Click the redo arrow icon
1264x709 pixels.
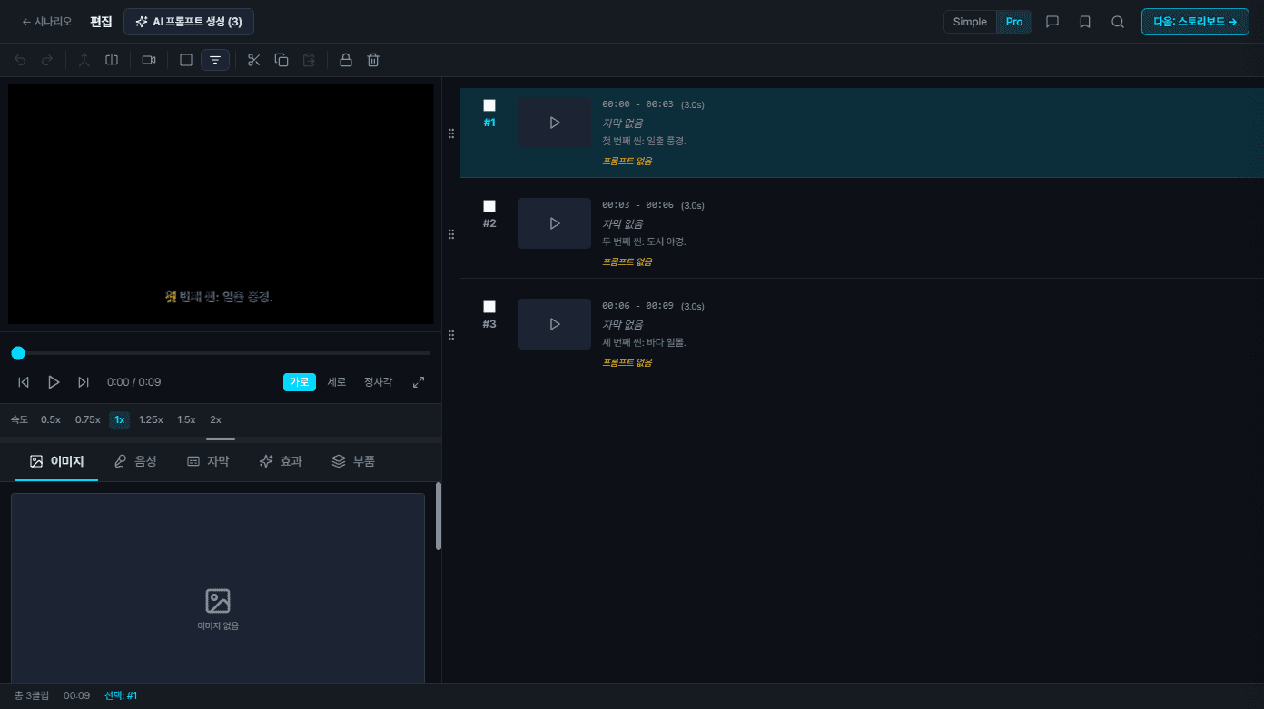(x=47, y=60)
